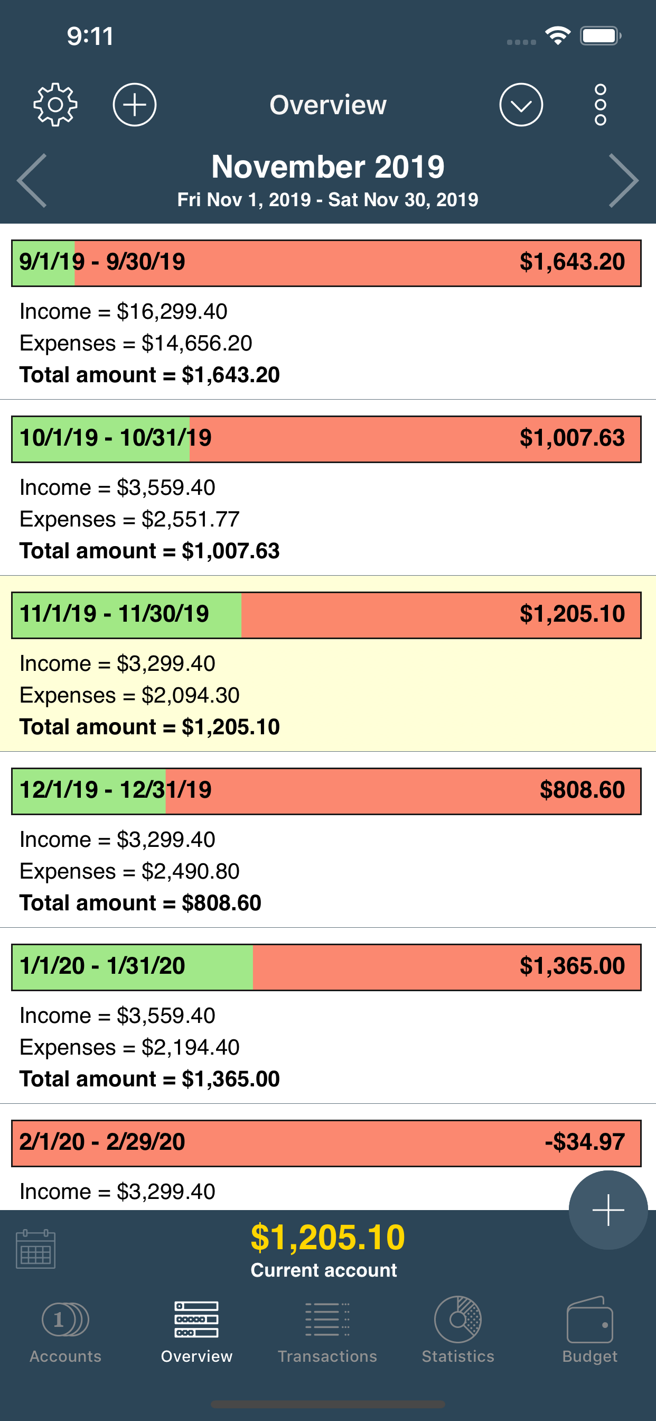Switch to the Transactions tab

click(327, 1330)
